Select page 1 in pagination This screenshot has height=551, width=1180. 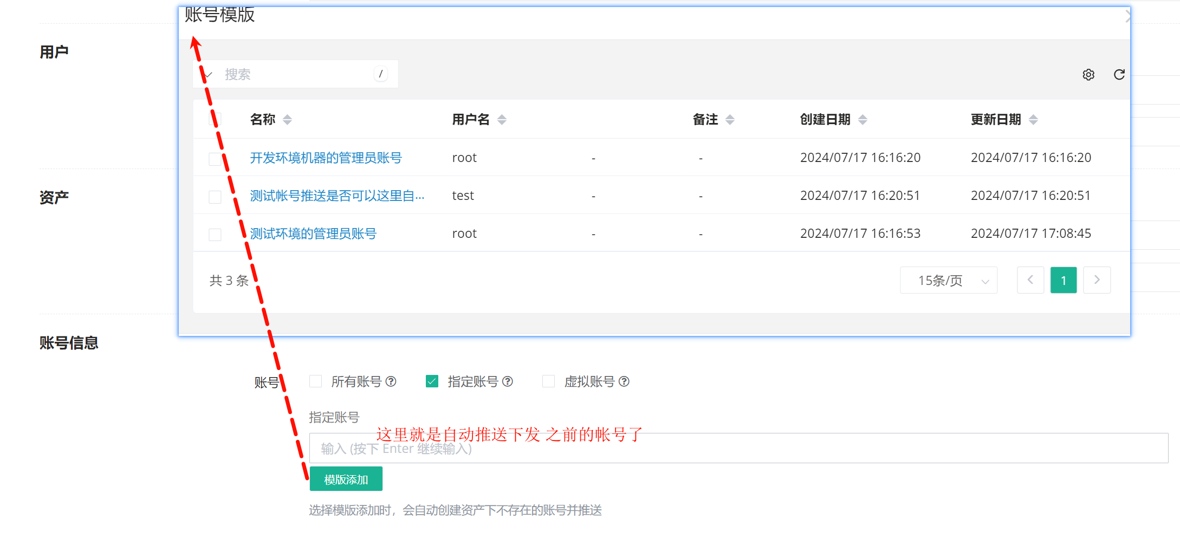[1063, 280]
